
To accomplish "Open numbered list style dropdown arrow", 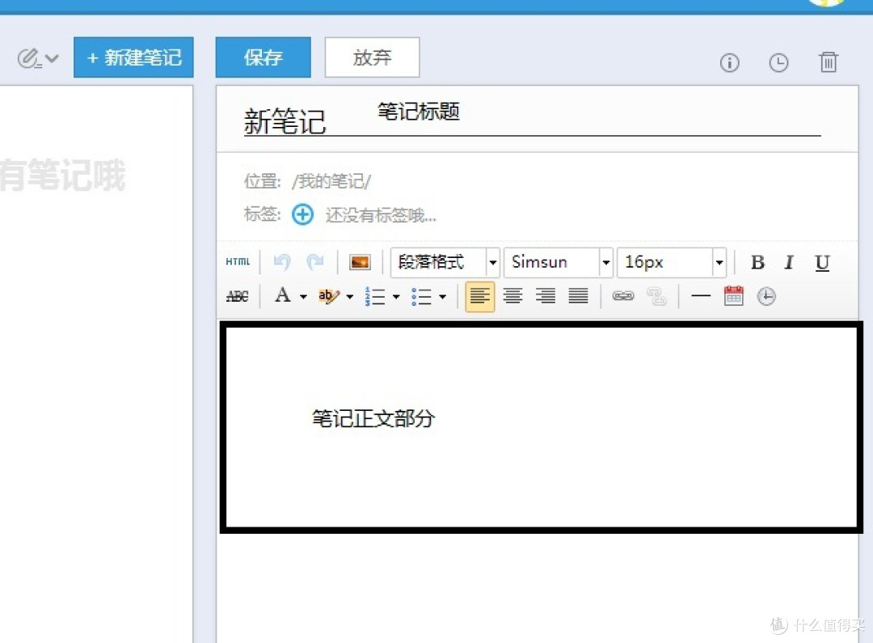I will click(x=396, y=296).
